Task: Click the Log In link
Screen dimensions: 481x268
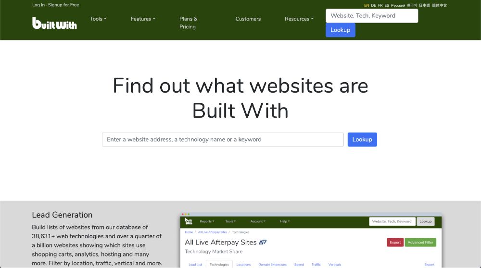Action: 38,5
